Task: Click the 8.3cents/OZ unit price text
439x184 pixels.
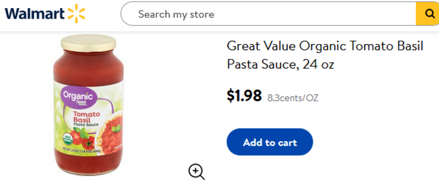Action: tap(293, 98)
